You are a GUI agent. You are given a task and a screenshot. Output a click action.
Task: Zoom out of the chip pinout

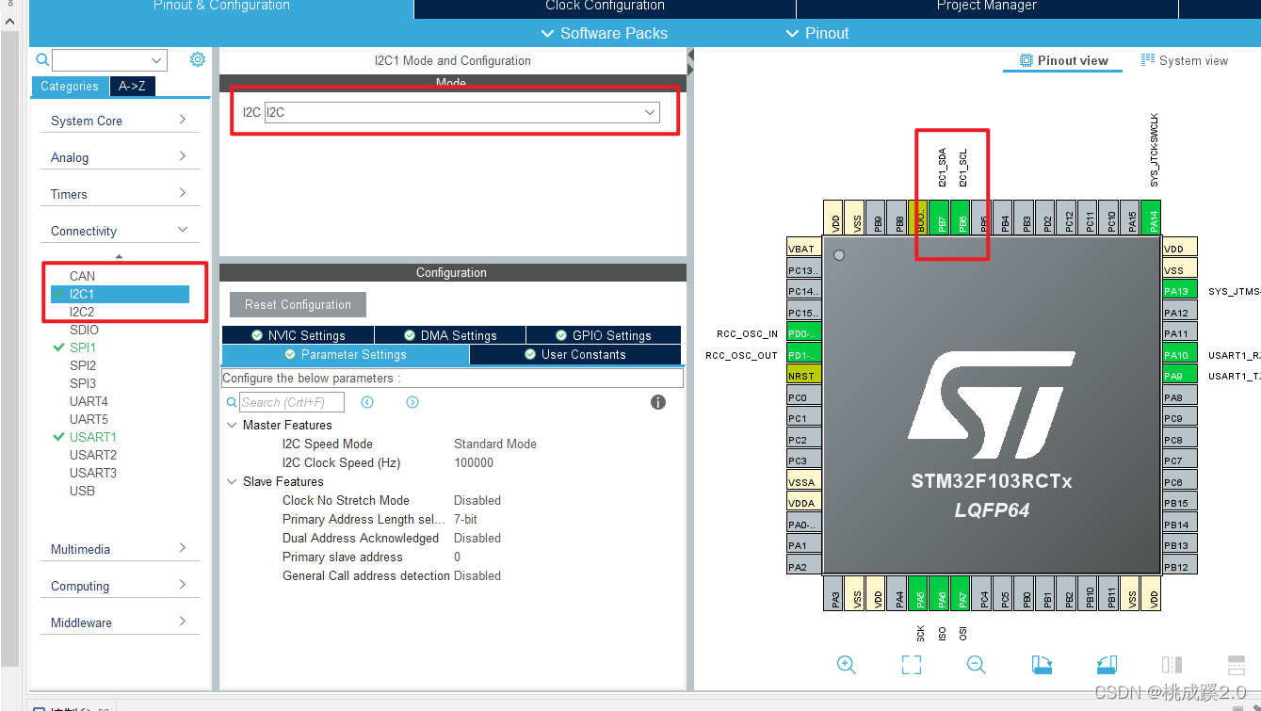(x=977, y=665)
